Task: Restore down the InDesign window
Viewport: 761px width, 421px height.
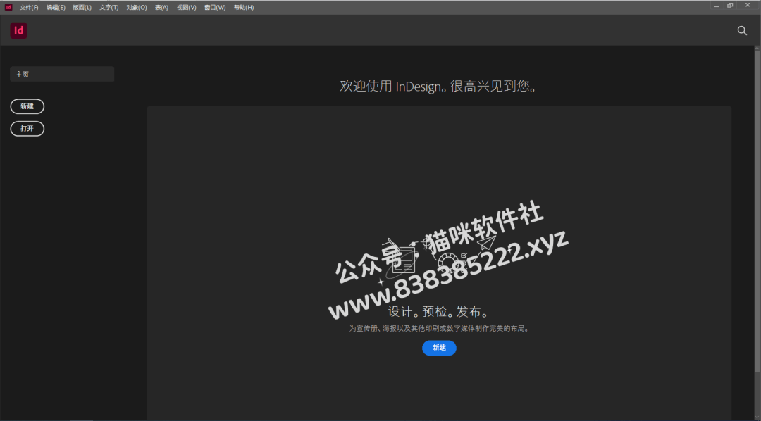Action: [730, 6]
